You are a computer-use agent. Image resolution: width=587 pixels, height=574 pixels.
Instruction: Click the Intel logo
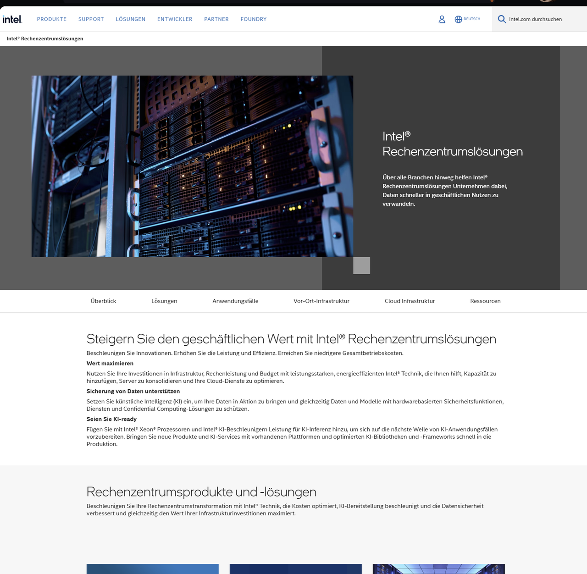click(x=12, y=19)
